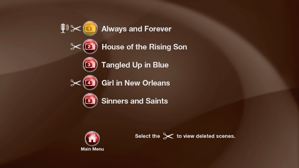Click the 'to view deleted scenes' text
Viewport: 299px width, 168px height.
[206, 136]
